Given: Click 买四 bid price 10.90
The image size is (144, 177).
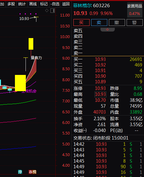Looking at the screenshot, I should 100,76.
